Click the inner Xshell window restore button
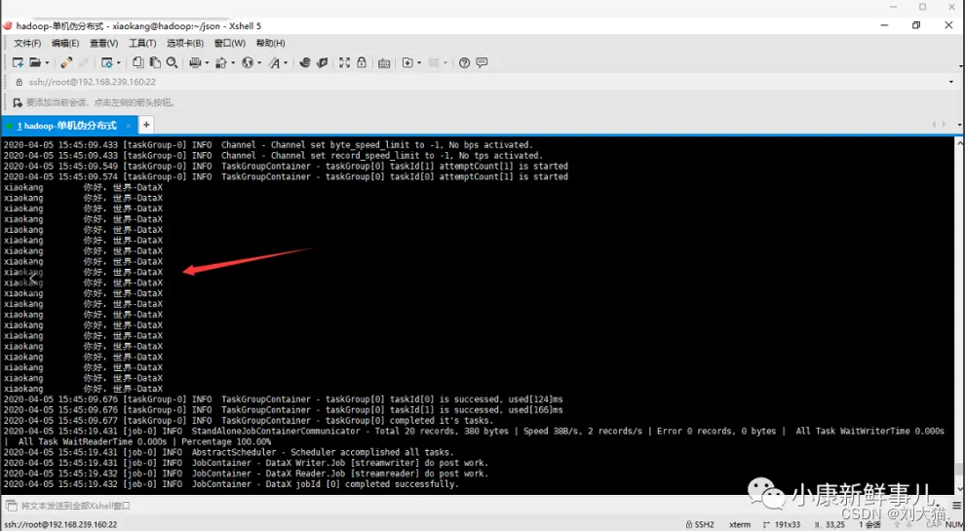The height and width of the screenshot is (531, 965). [916, 25]
